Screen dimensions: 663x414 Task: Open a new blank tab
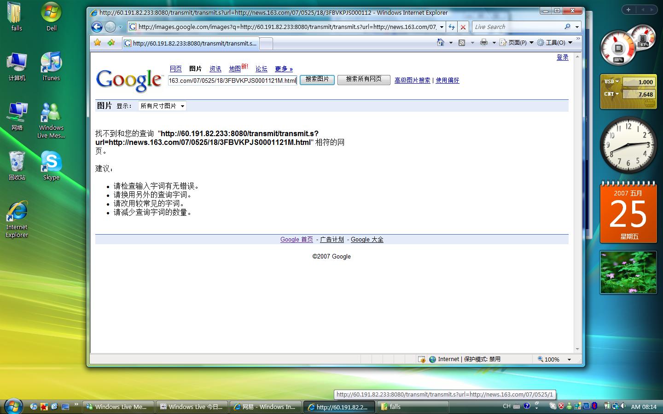click(x=266, y=44)
